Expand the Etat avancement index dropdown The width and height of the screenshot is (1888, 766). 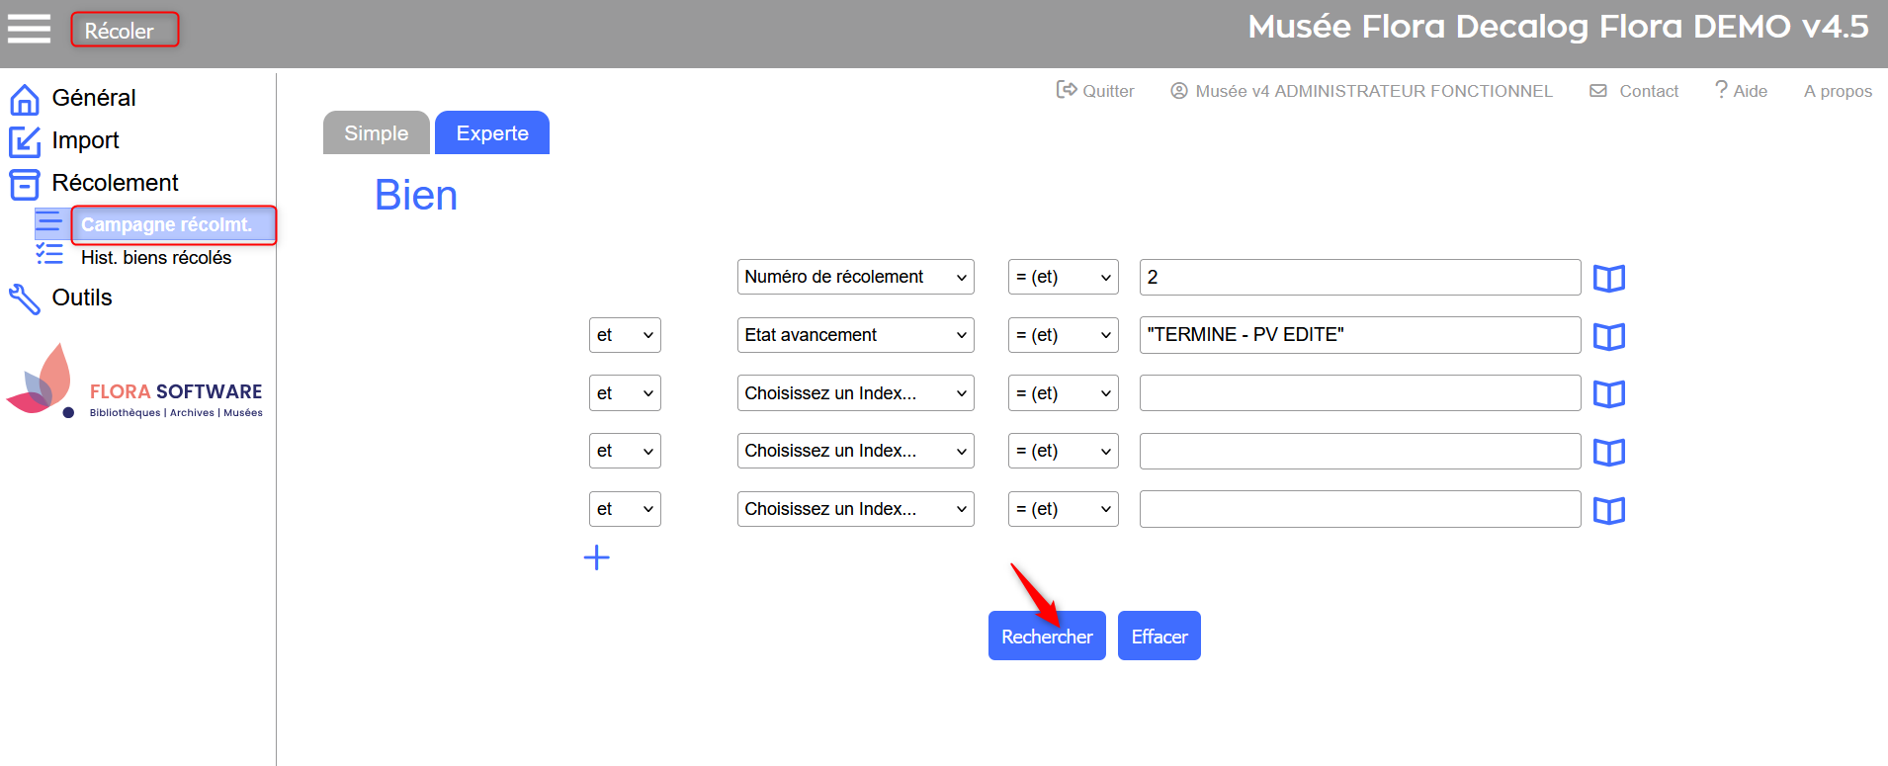[855, 335]
